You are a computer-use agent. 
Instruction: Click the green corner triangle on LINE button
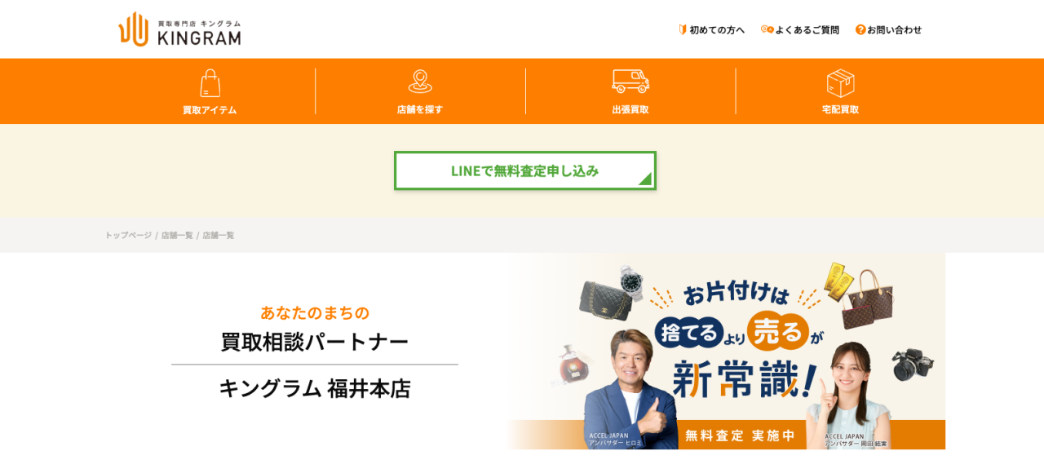point(647,180)
